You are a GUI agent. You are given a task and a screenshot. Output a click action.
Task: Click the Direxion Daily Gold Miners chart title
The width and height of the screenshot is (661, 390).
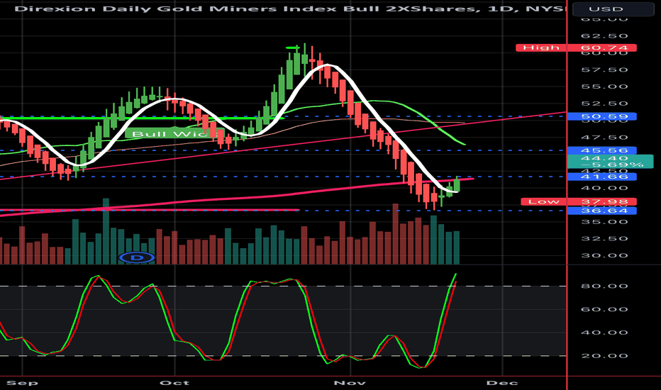pos(291,9)
